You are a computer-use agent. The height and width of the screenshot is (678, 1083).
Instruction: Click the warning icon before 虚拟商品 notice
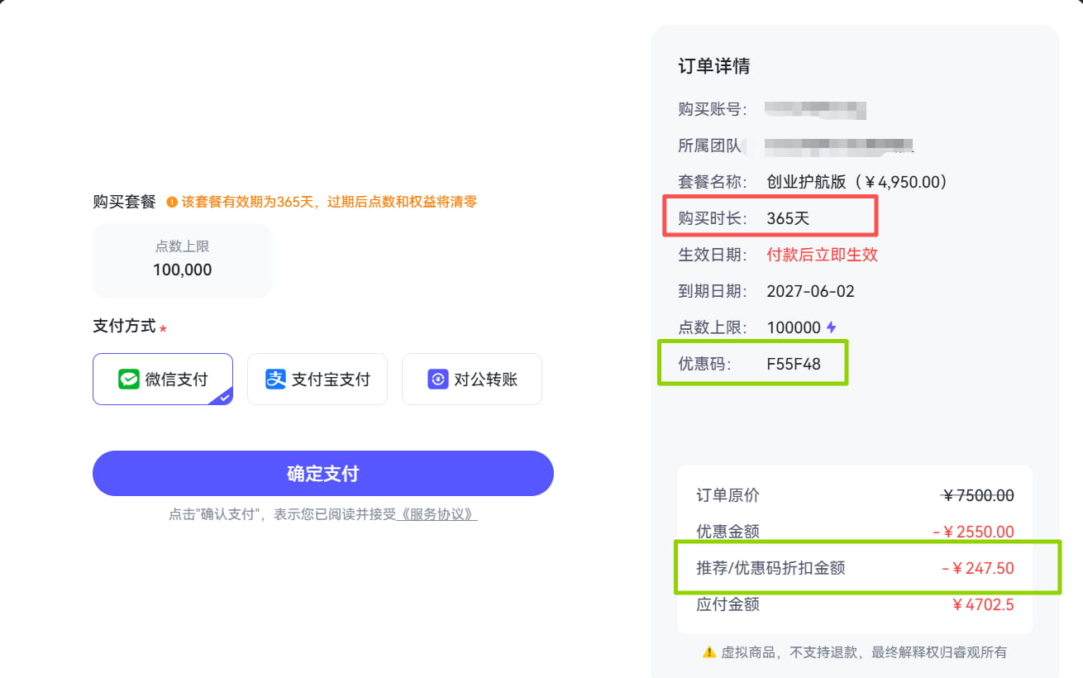point(709,652)
